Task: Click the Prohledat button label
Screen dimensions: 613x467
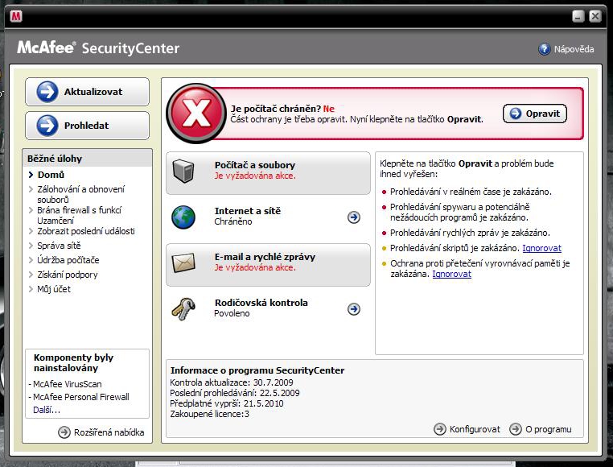Action: [86, 126]
